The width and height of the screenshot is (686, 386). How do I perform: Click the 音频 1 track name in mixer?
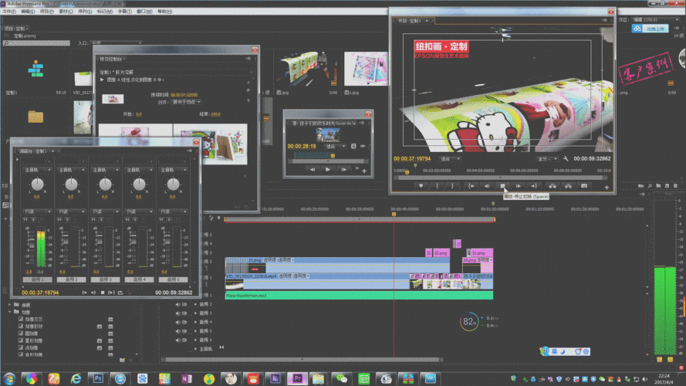37,279
